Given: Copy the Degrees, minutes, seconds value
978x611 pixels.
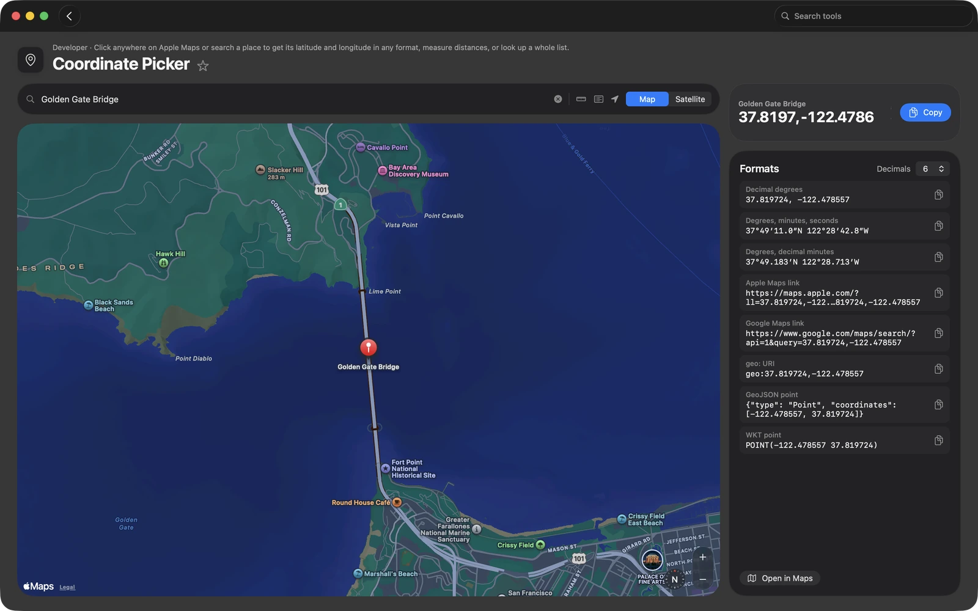Looking at the screenshot, I should tap(938, 225).
